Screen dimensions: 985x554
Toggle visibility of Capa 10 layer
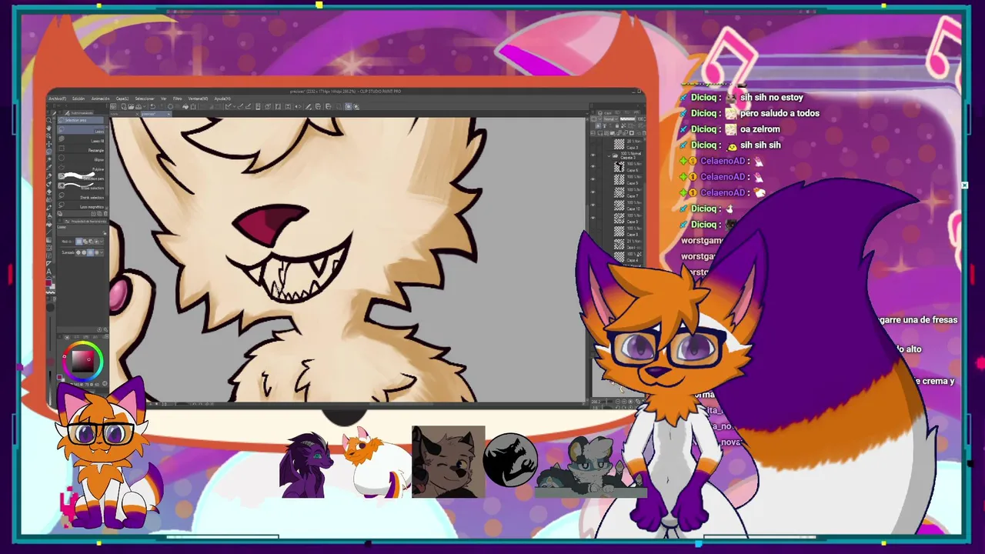click(593, 205)
